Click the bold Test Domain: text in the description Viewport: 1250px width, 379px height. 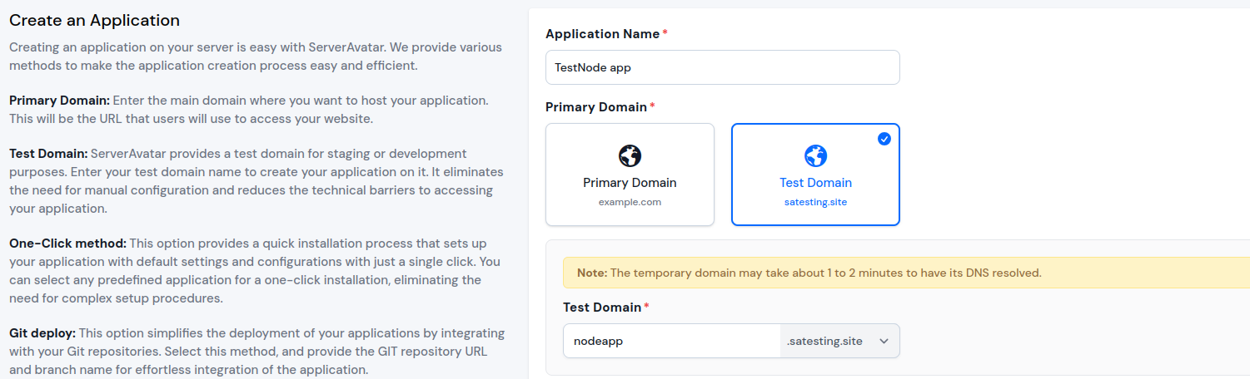click(48, 154)
